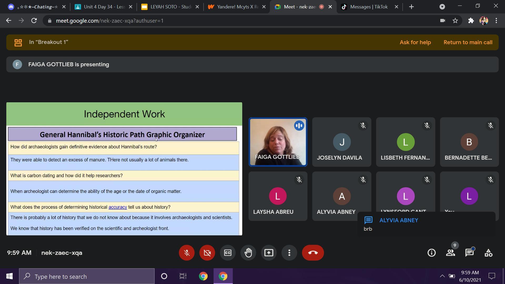The height and width of the screenshot is (284, 505).
Task: Unmute your microphone
Action: [187, 253]
